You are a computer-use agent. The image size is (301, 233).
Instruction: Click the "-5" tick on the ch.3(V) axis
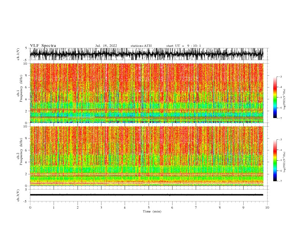26,201
